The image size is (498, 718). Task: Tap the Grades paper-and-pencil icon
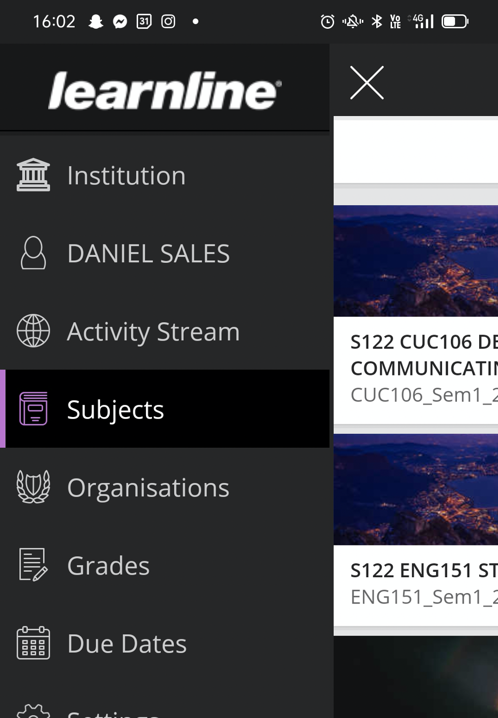coord(33,565)
